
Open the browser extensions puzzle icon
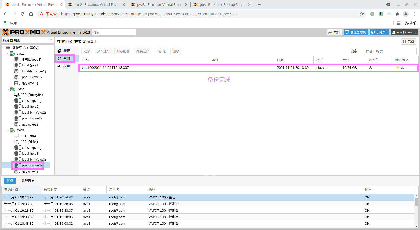click(397, 14)
